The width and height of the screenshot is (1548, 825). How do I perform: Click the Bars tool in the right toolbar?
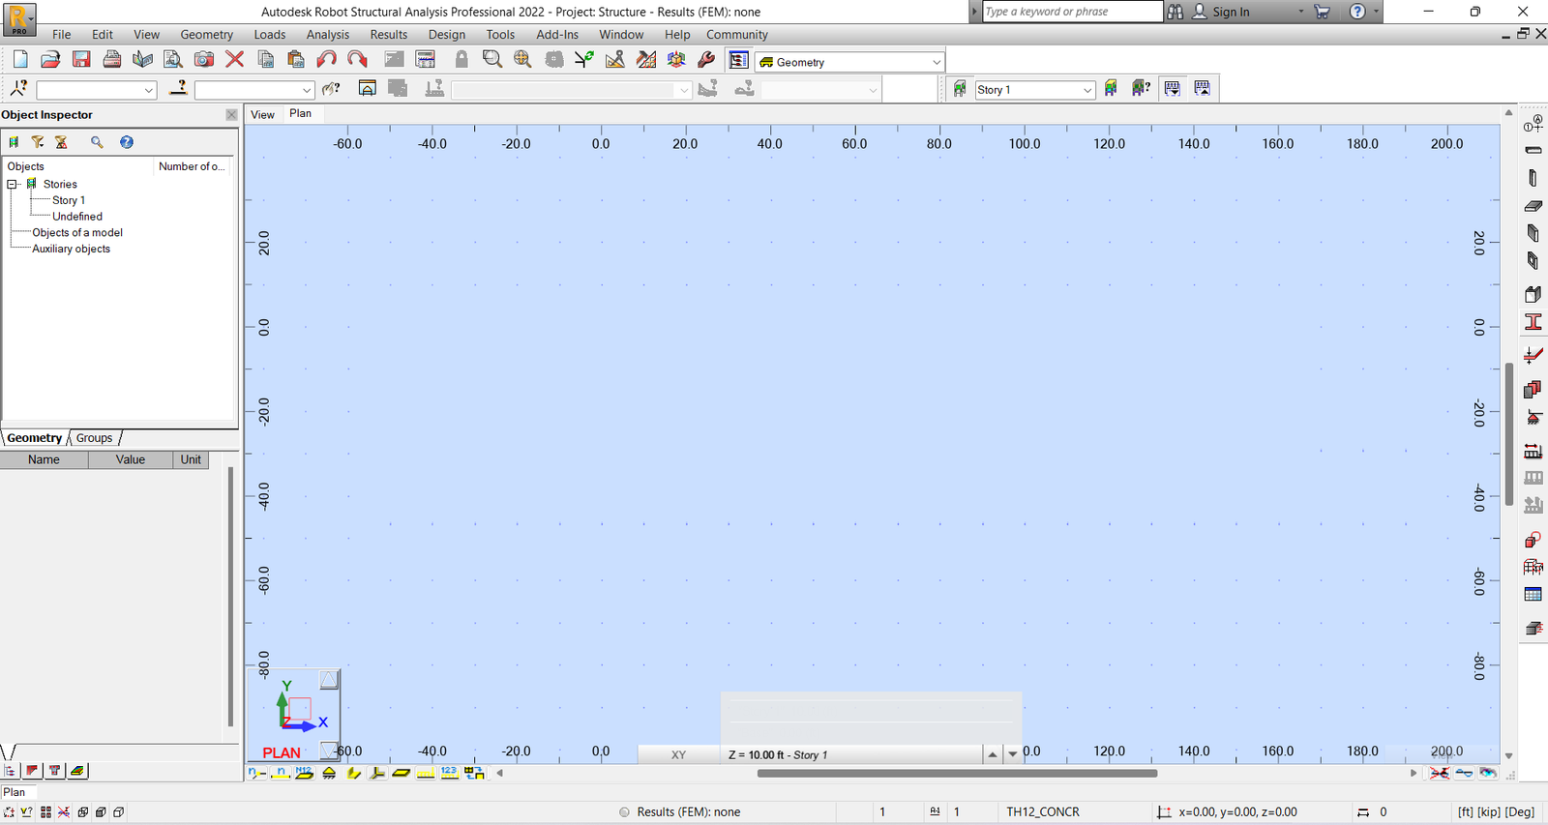point(1533,150)
